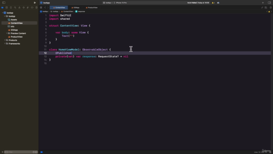The image size is (273, 154).
Task: Click RequestState? type on line 13
Action: click(108, 56)
